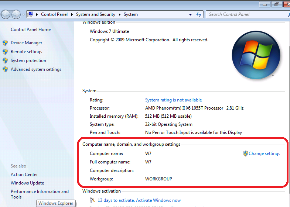
Task: Open Windows Update under See also
Action: 27,183
